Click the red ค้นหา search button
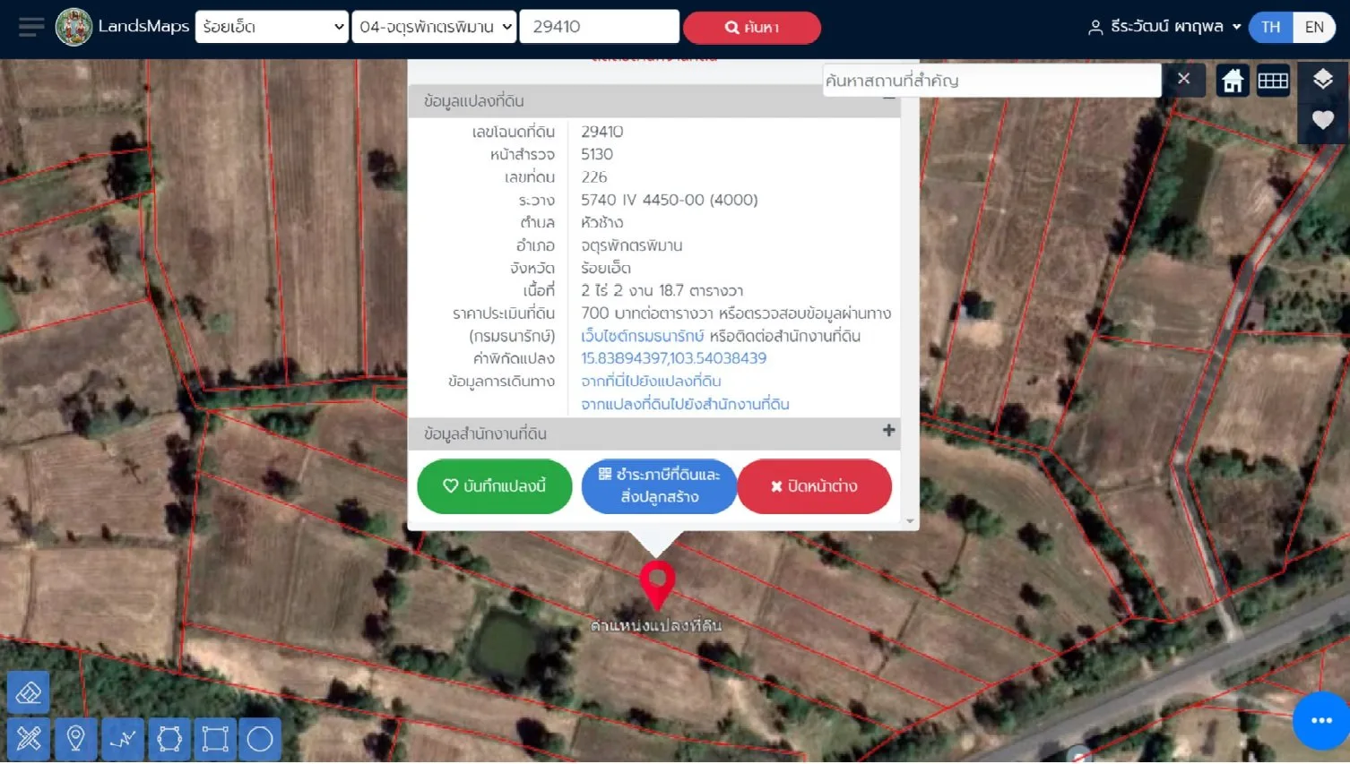This screenshot has width=1350, height=764. click(x=752, y=28)
